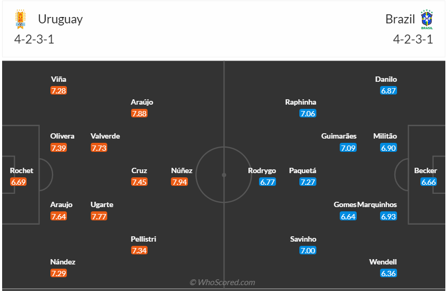Click the Brazil team crest

(426, 19)
